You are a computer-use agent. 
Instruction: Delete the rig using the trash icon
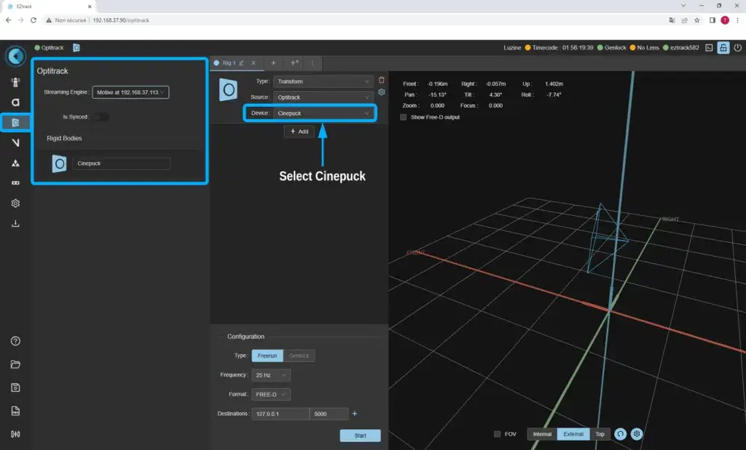tap(381, 80)
